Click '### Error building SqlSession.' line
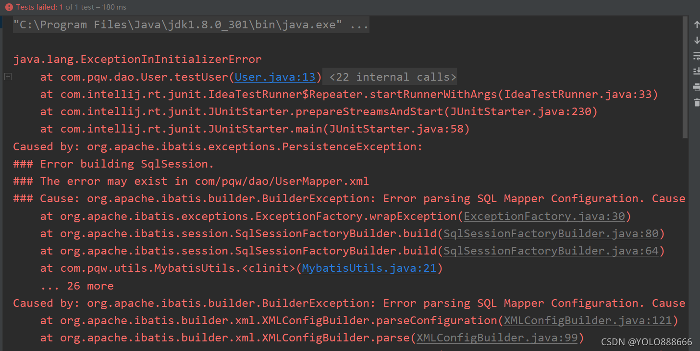700x351 pixels. click(x=113, y=164)
